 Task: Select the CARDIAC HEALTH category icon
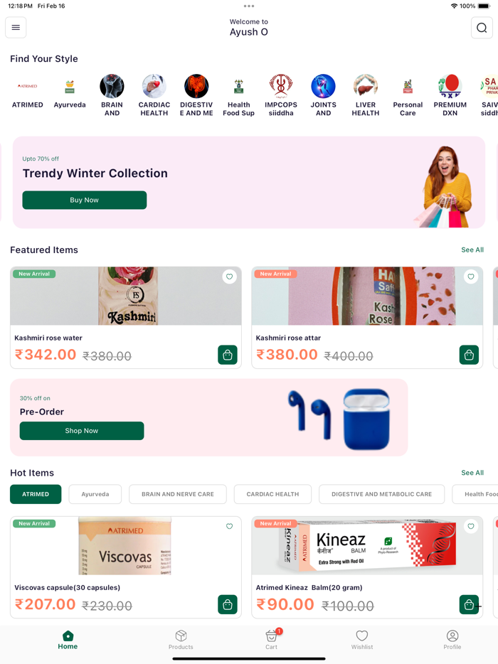154,86
